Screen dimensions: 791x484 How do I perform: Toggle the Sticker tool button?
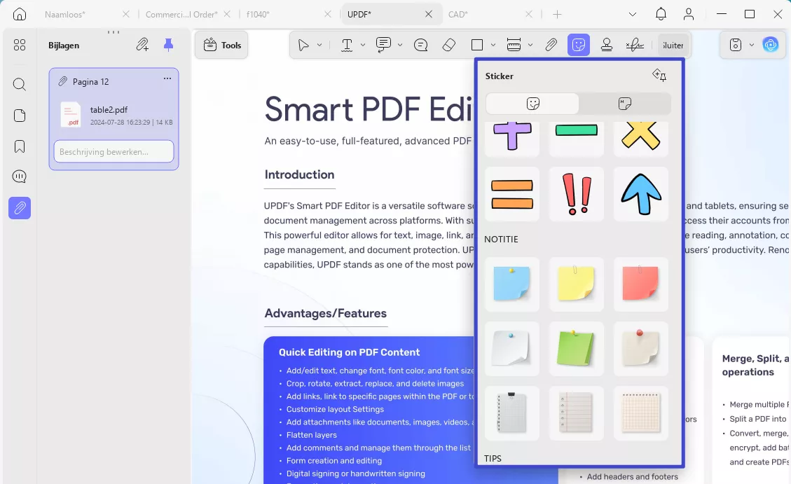[579, 45]
